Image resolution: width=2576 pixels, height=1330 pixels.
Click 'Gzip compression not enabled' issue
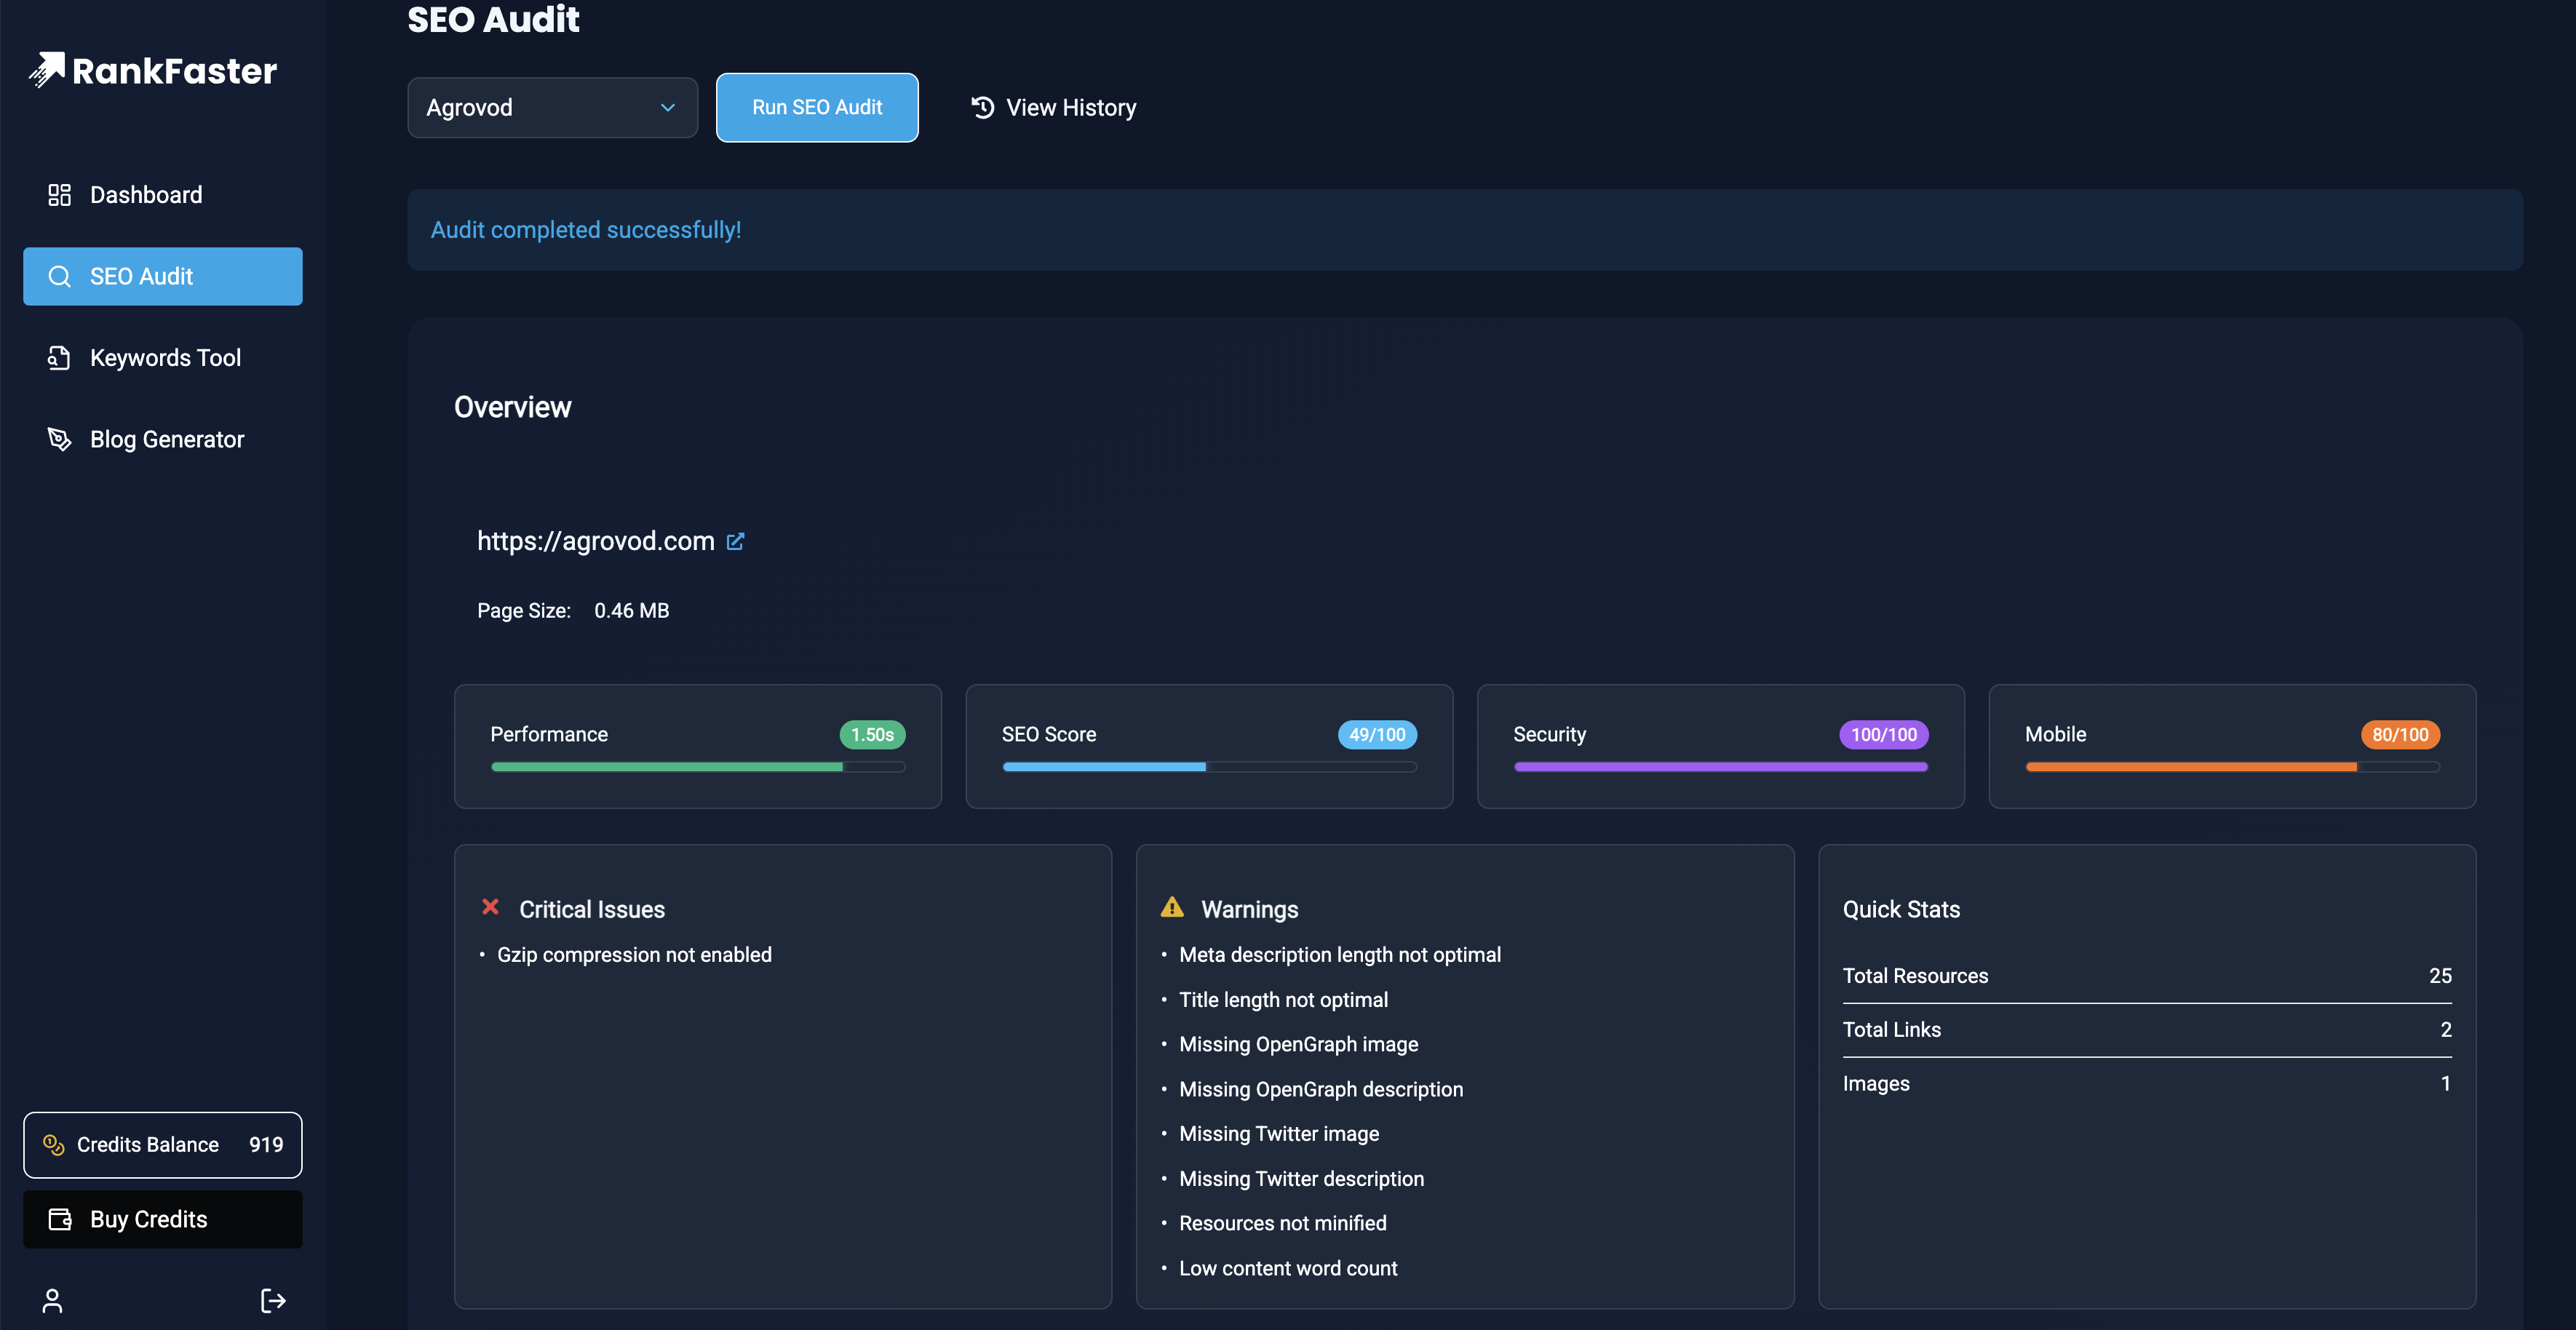[x=634, y=955]
